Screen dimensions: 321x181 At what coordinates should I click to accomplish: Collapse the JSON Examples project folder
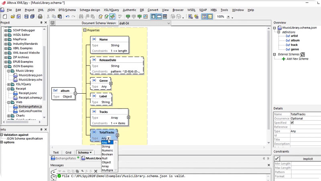tap(6, 66)
